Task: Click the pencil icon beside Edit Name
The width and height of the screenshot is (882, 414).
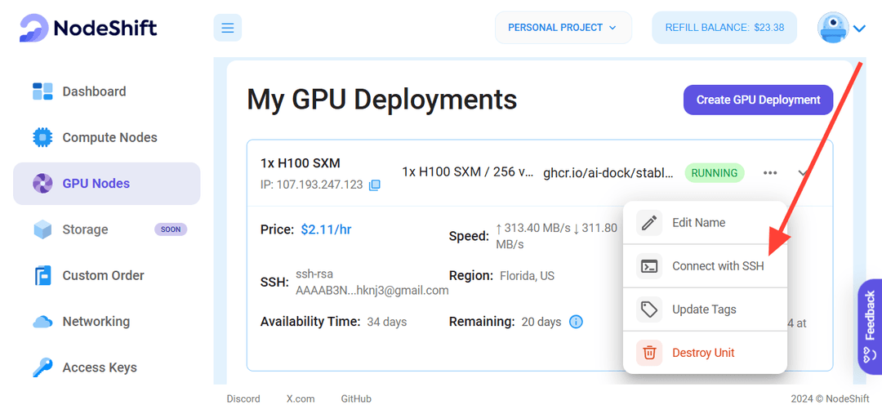Action: (x=649, y=223)
